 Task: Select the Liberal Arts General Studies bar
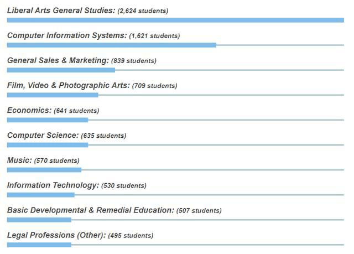pyautogui.click(x=175, y=20)
